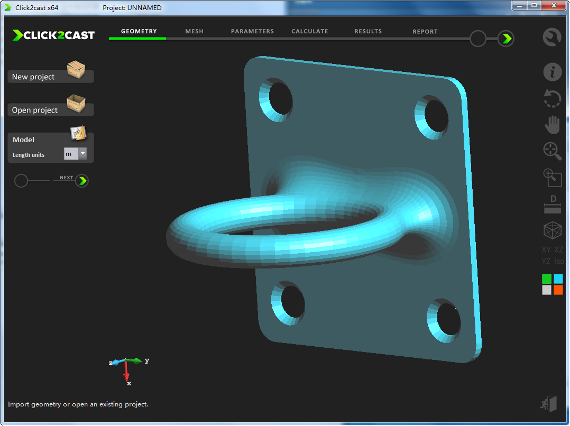The height and width of the screenshot is (426, 570).
Task: Open the info icon panel
Action: (x=552, y=72)
